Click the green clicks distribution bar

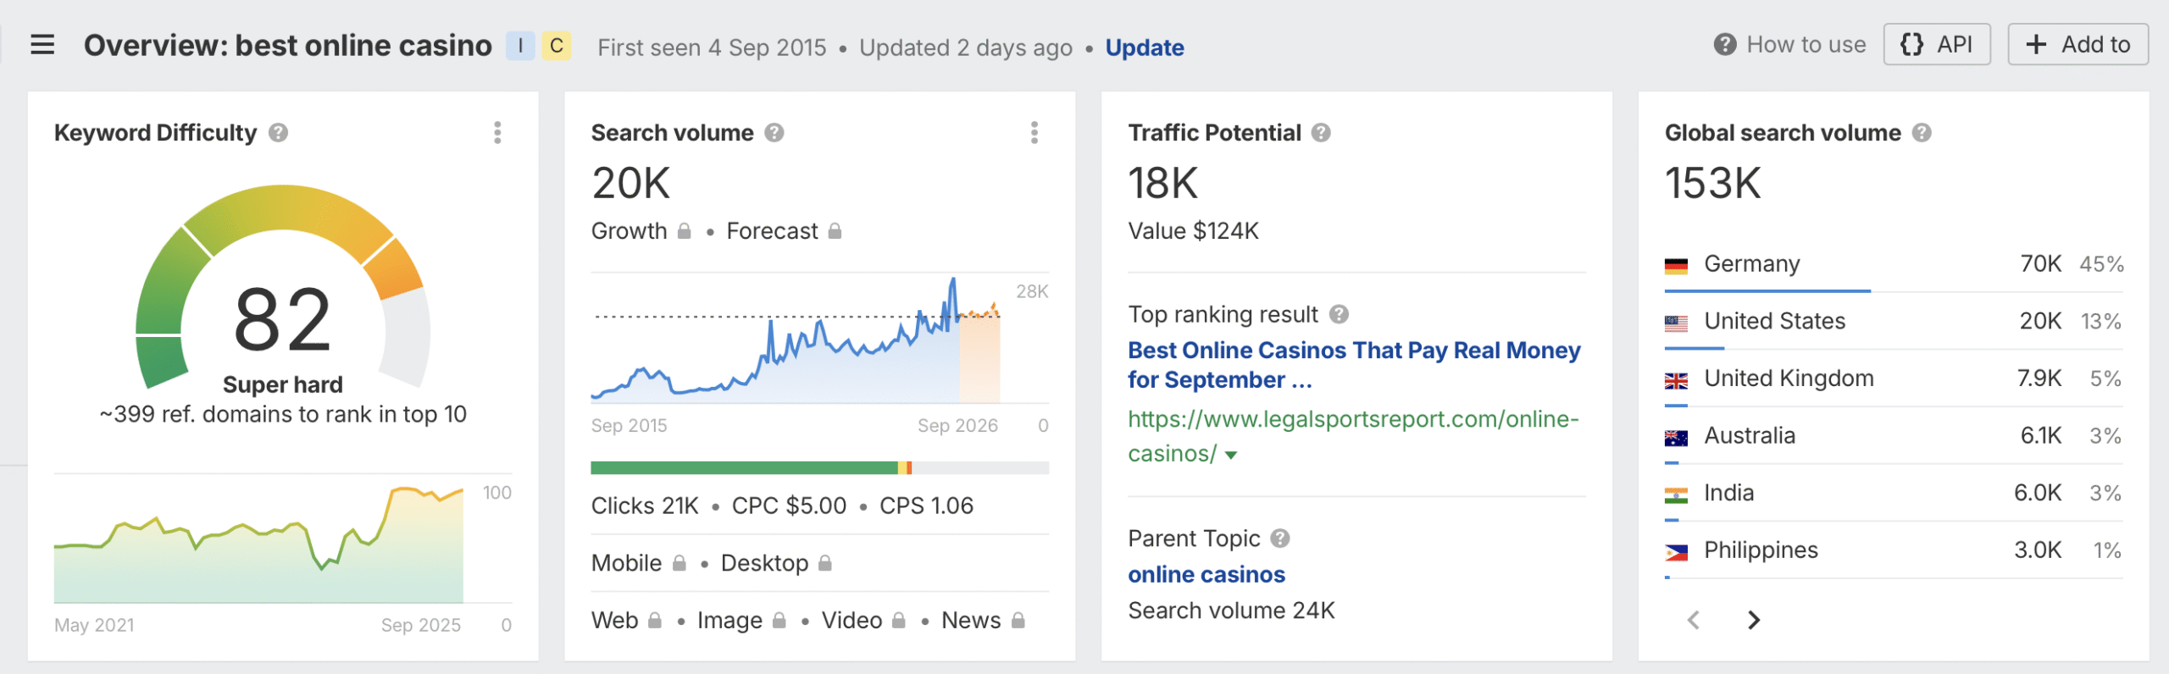(x=743, y=468)
